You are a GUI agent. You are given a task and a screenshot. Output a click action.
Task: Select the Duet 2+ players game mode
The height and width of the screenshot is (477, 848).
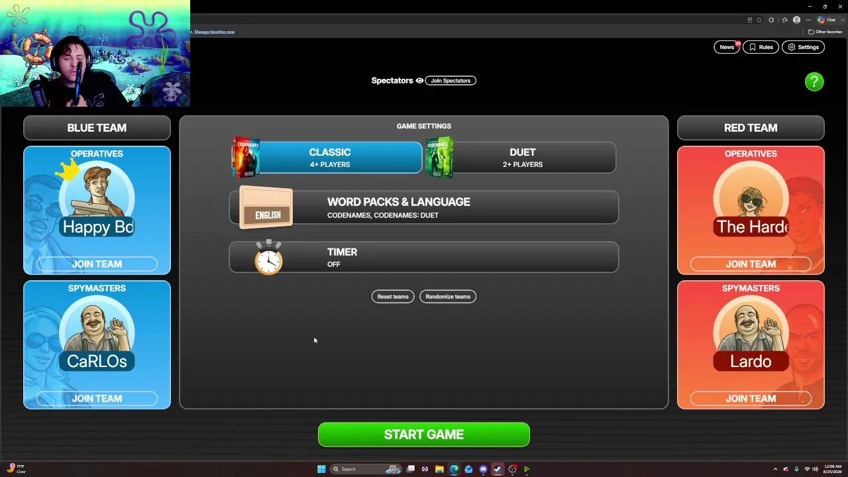tap(522, 158)
